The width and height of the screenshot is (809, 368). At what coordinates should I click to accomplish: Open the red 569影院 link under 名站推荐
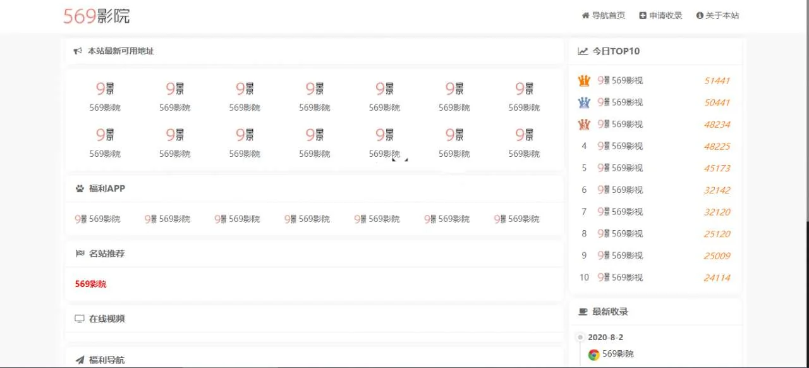[x=90, y=284]
